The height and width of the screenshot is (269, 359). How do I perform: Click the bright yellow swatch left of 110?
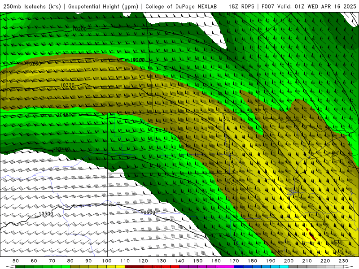tap(120, 267)
